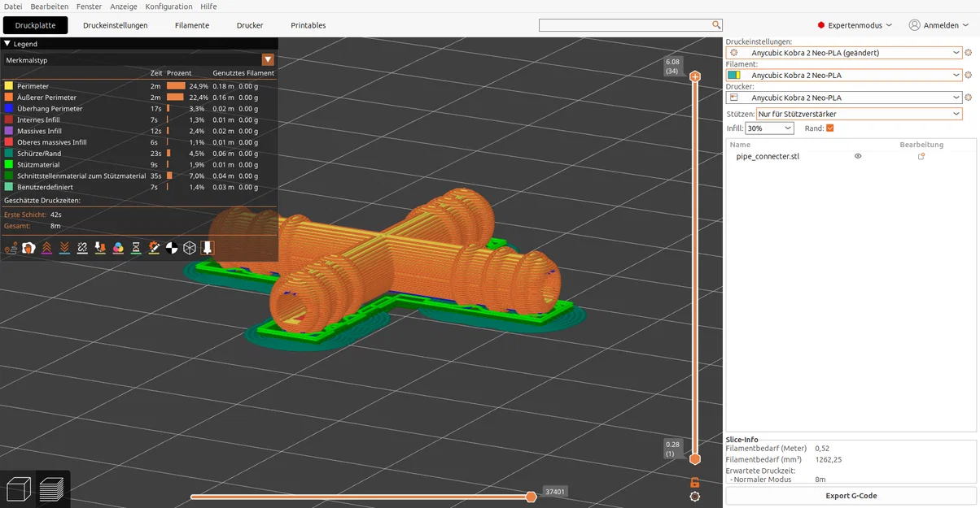Click into the top search field
Viewport: 980px width, 508px height.
(625, 25)
